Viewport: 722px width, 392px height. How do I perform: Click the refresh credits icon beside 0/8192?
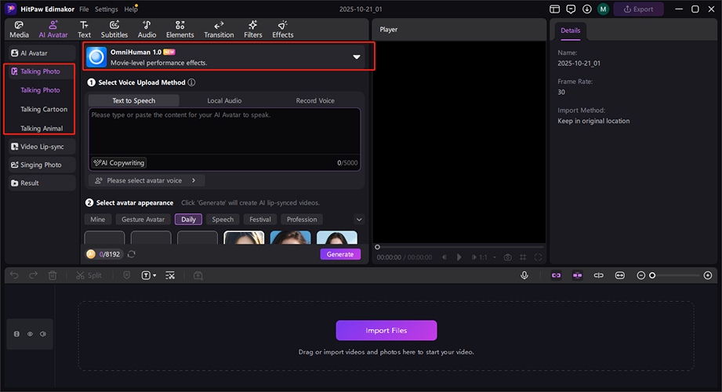132,254
